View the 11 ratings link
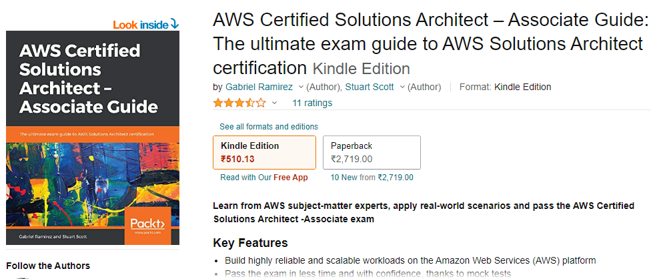The width and height of the screenshot is (651, 279). pyautogui.click(x=312, y=103)
